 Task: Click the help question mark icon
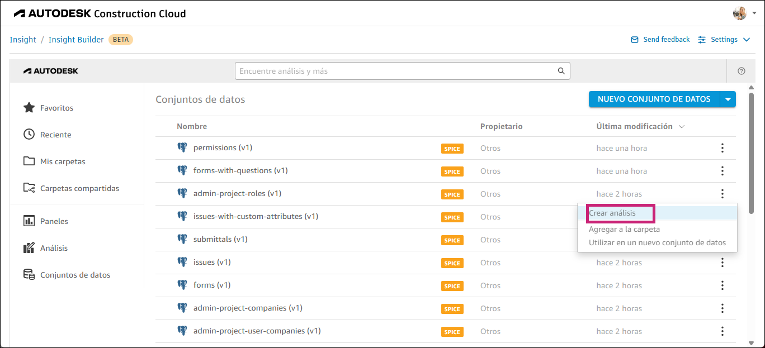pos(741,71)
